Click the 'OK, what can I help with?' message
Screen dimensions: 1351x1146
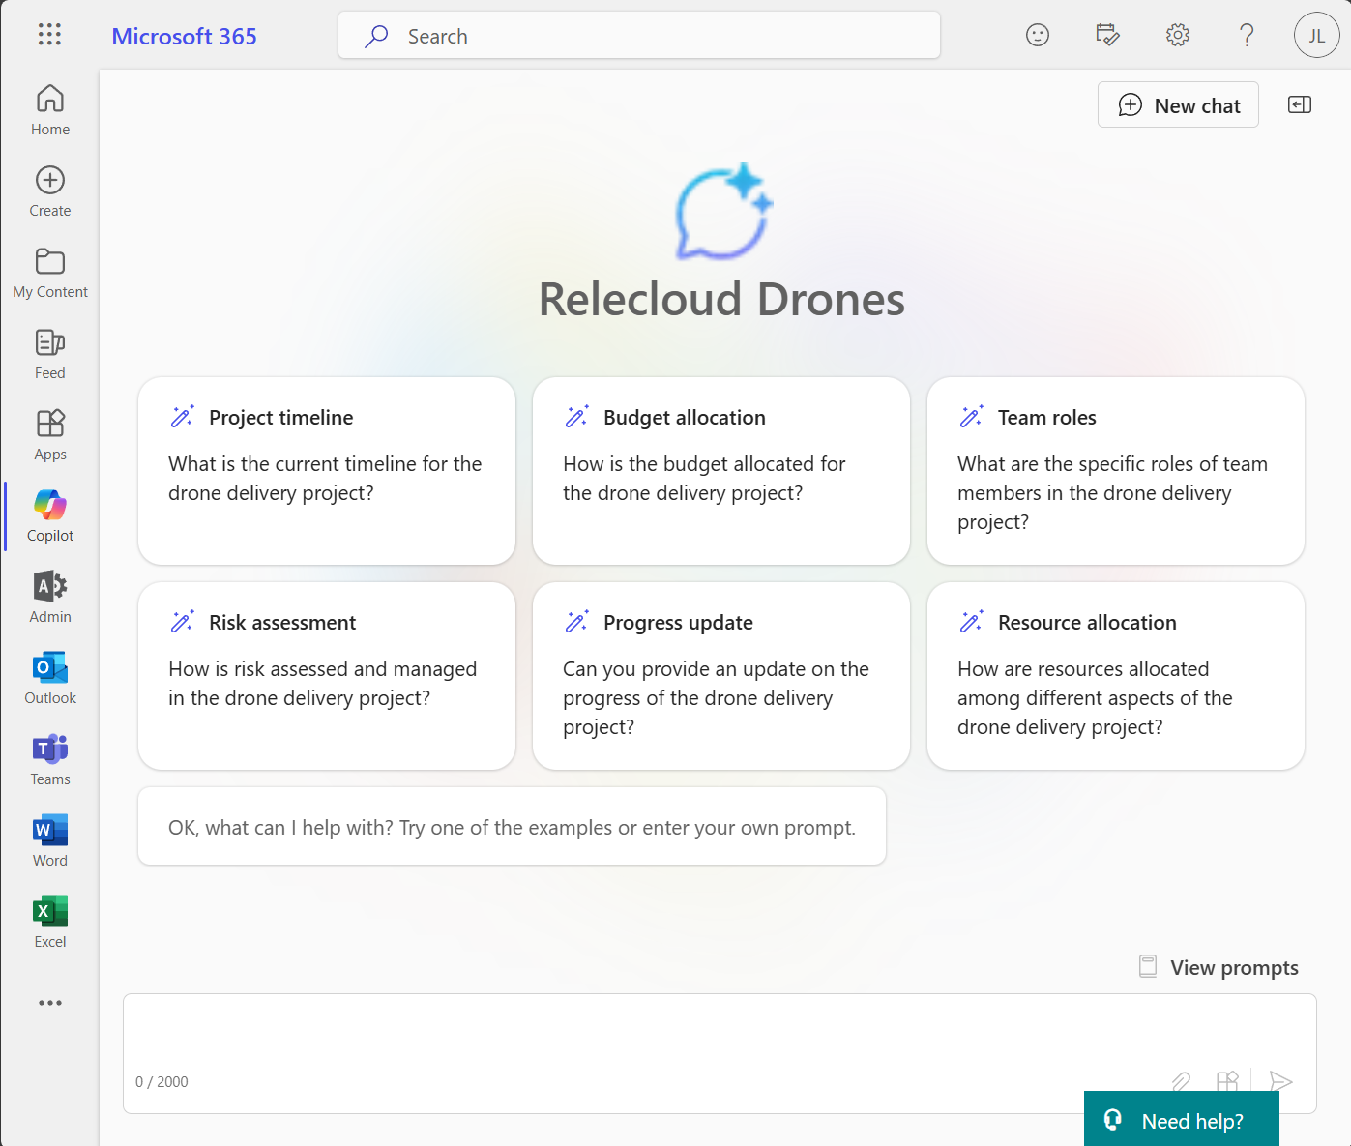point(512,827)
